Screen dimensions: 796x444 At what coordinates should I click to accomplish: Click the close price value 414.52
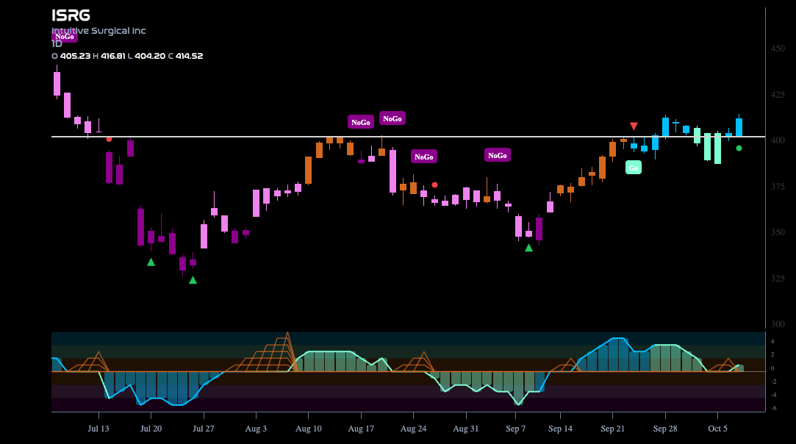[189, 56]
